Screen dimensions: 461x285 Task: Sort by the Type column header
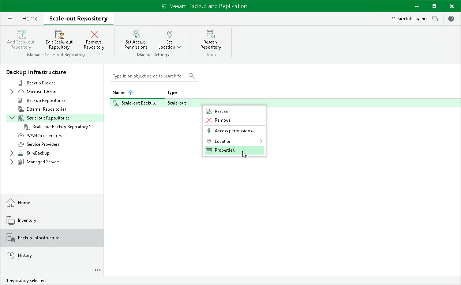(172, 92)
